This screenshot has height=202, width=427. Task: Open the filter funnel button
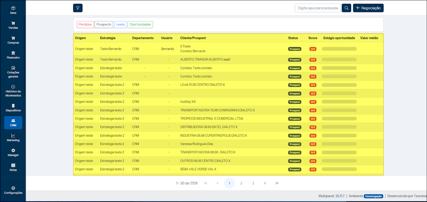pos(78,8)
